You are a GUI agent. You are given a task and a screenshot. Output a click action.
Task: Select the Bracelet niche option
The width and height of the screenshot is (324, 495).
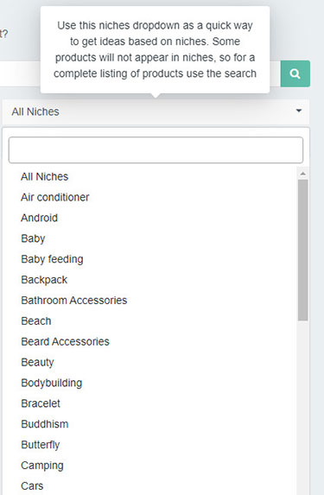point(41,403)
